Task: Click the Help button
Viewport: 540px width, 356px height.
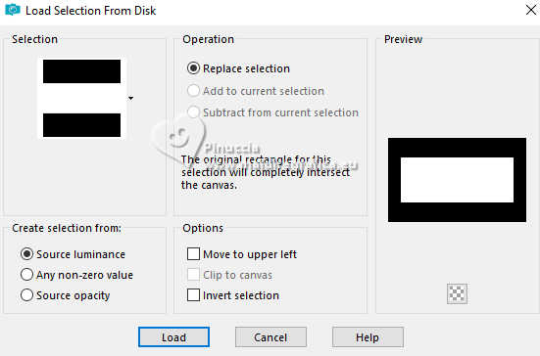Action: pyautogui.click(x=368, y=337)
